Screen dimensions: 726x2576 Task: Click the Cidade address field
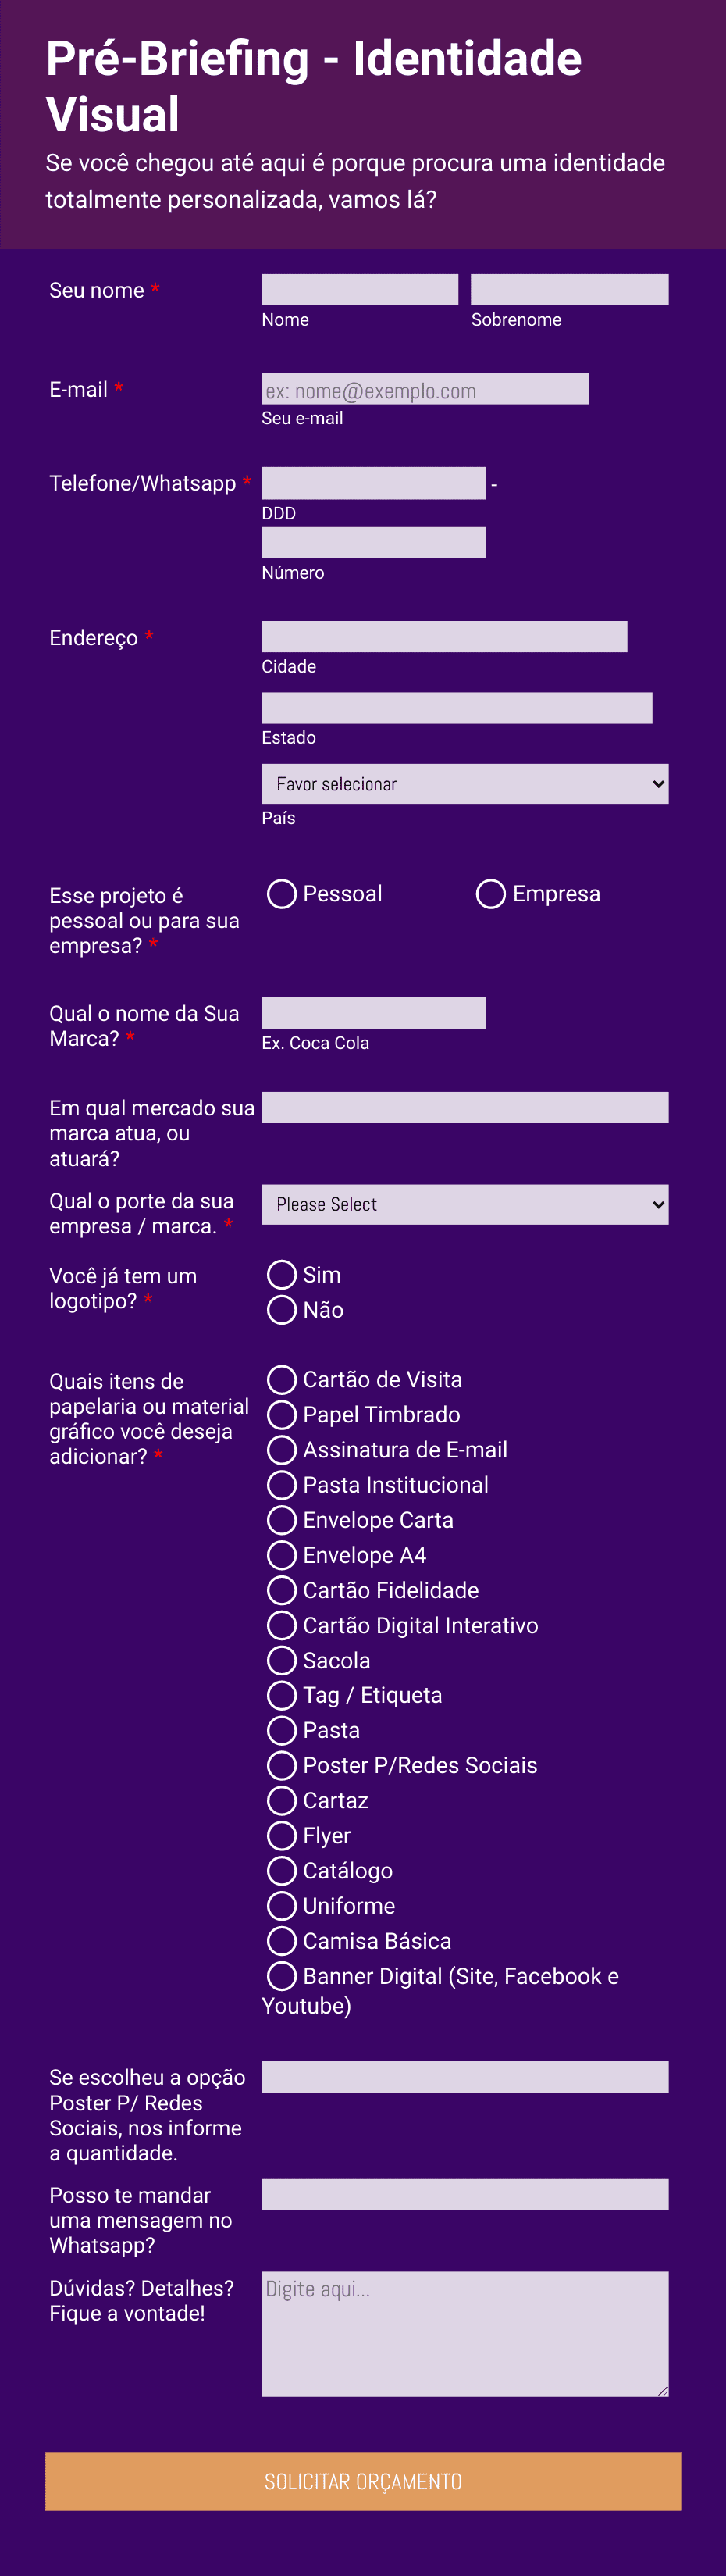(x=445, y=634)
